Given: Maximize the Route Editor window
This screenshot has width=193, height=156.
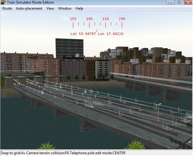Looking at the screenshot, I should (179, 2).
